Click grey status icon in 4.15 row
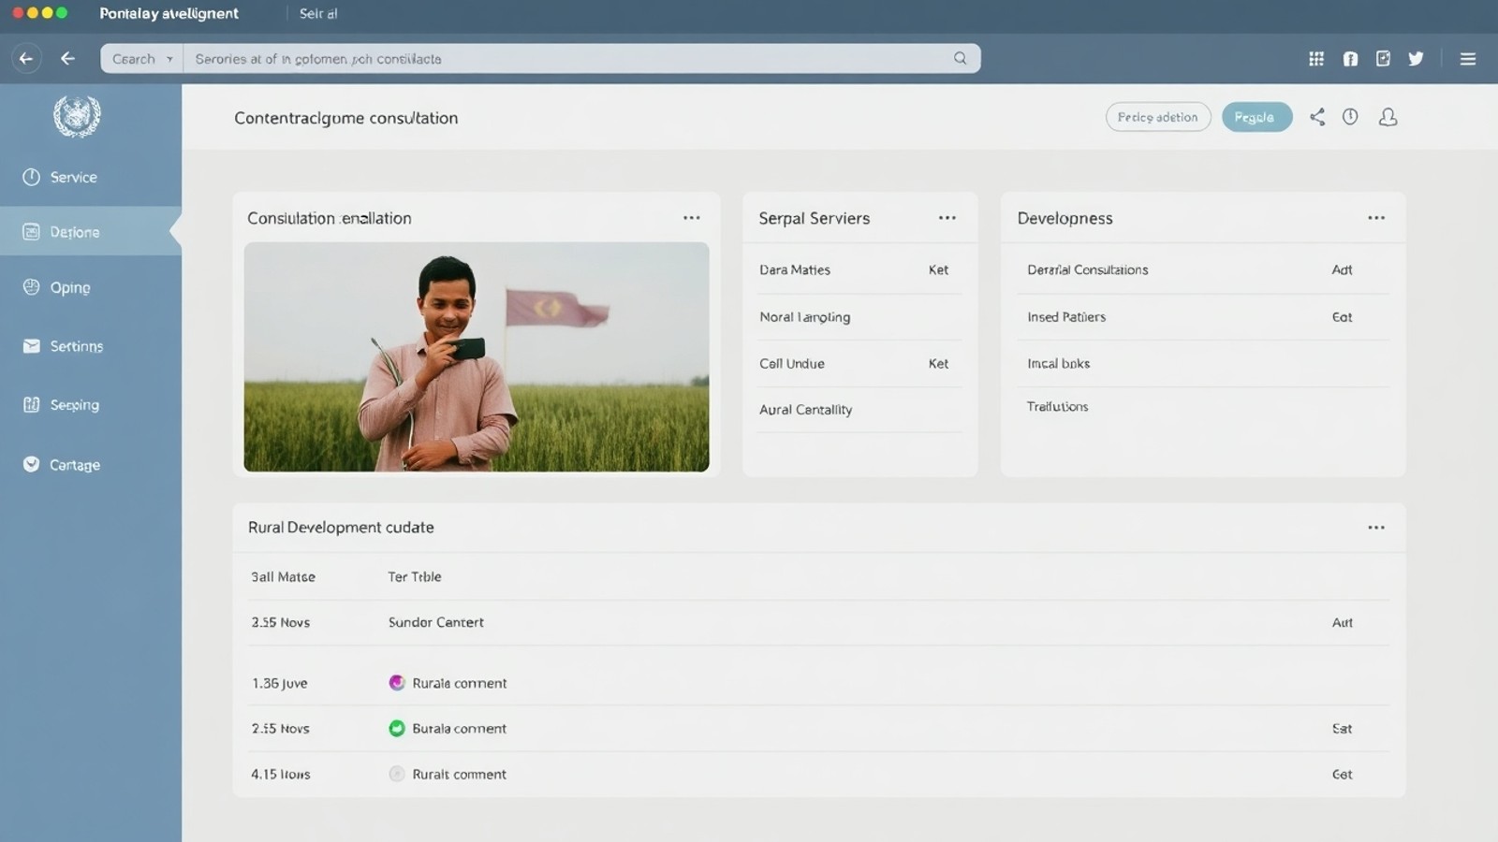The image size is (1498, 842). click(397, 774)
